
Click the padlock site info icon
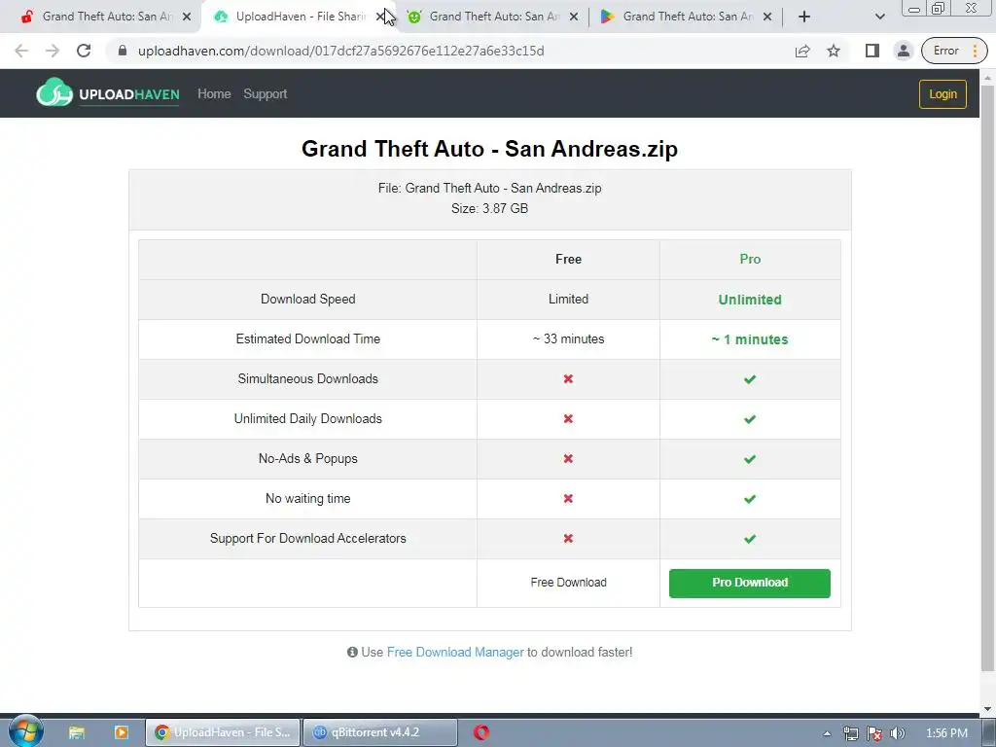123,51
